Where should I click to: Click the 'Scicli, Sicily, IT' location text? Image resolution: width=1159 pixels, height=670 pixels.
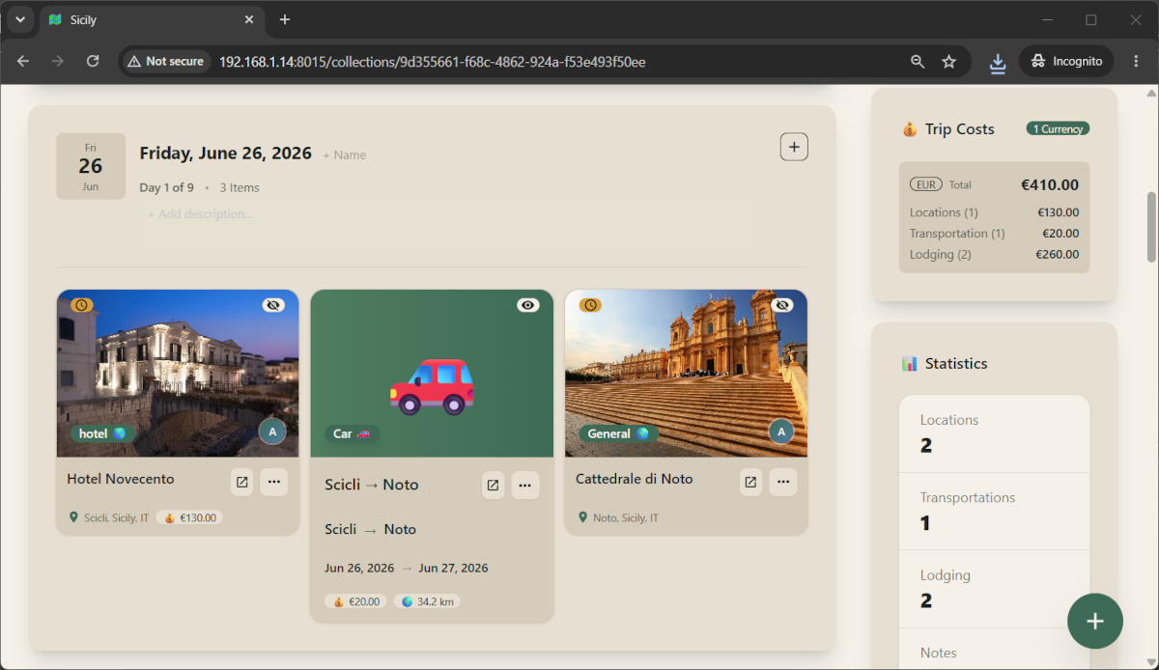click(117, 518)
